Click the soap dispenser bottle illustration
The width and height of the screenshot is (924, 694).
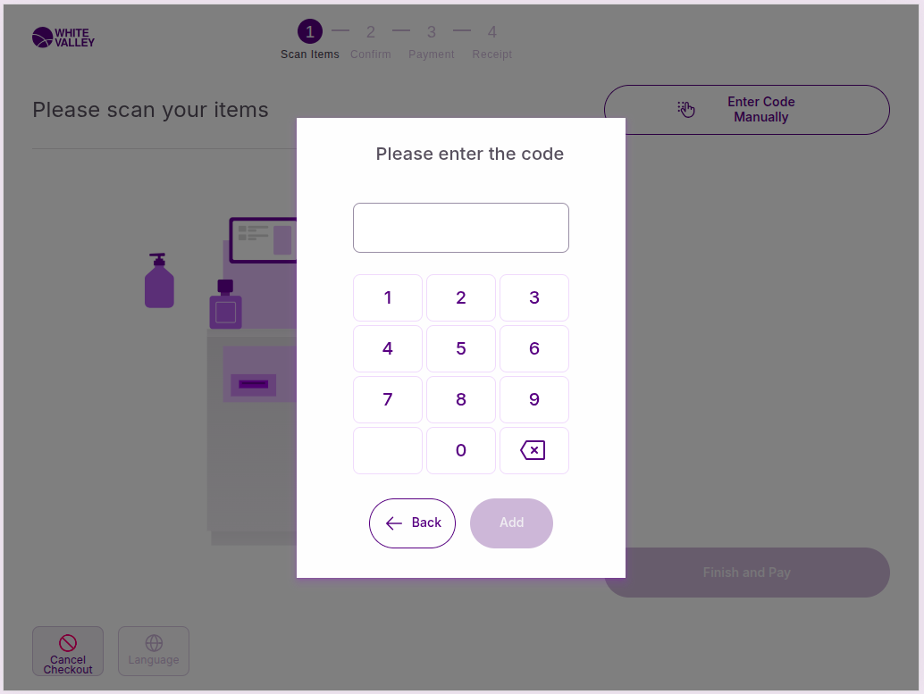pos(159,281)
